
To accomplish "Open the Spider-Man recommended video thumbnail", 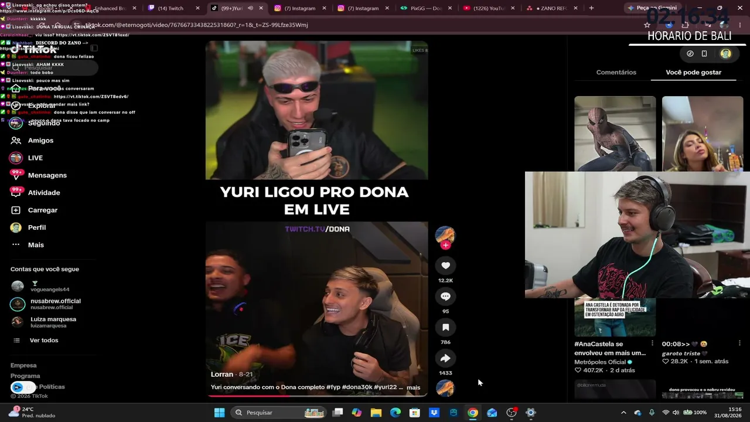I will tap(615, 134).
